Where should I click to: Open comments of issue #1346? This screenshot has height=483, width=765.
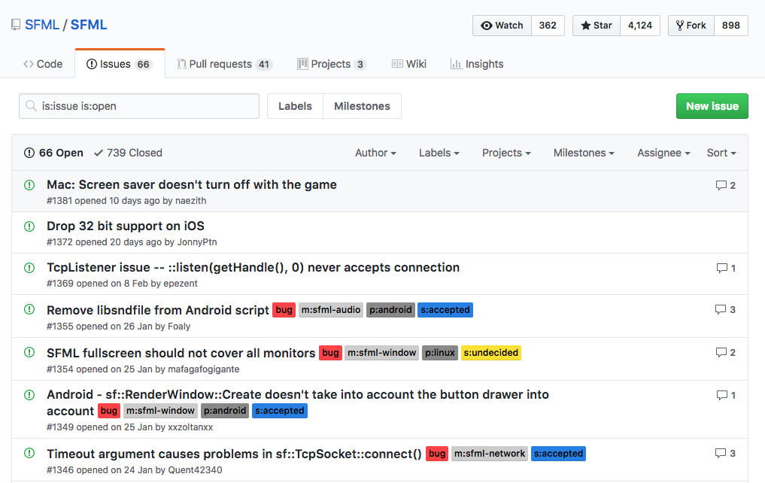pyautogui.click(x=725, y=454)
